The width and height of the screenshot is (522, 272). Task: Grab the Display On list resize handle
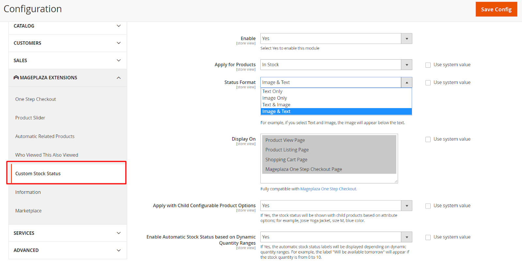click(x=396, y=181)
